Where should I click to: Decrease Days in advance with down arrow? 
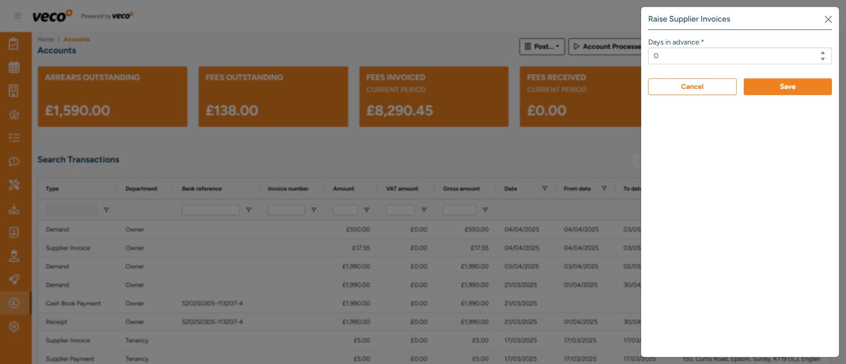coord(823,59)
